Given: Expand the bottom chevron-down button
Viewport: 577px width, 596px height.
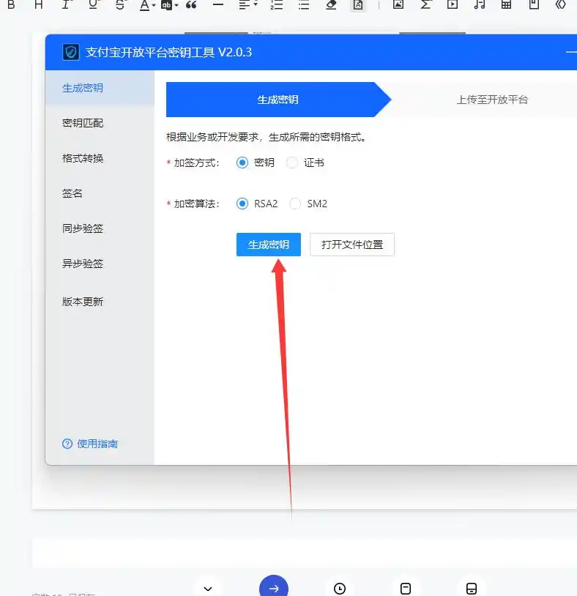Looking at the screenshot, I should pyautogui.click(x=207, y=589).
